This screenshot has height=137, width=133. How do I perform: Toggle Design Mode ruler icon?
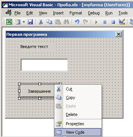point(122,22)
